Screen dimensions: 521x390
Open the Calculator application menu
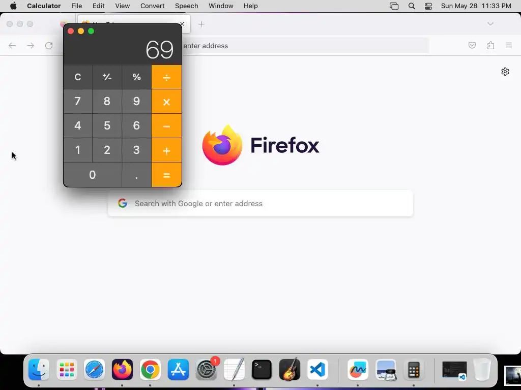[44, 6]
